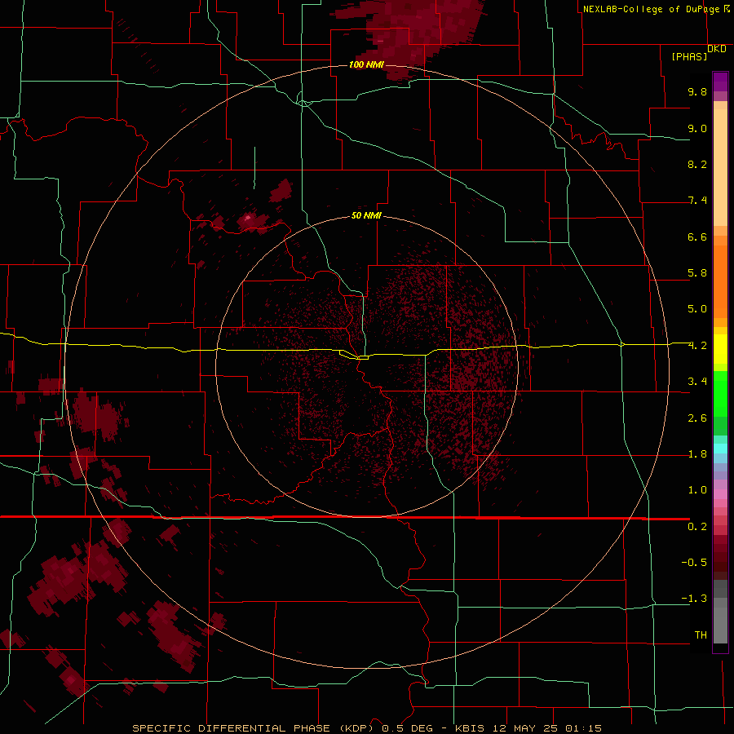Pick the purple top segment of the color bar
Viewport: 734px width, 734px height.
coord(720,82)
